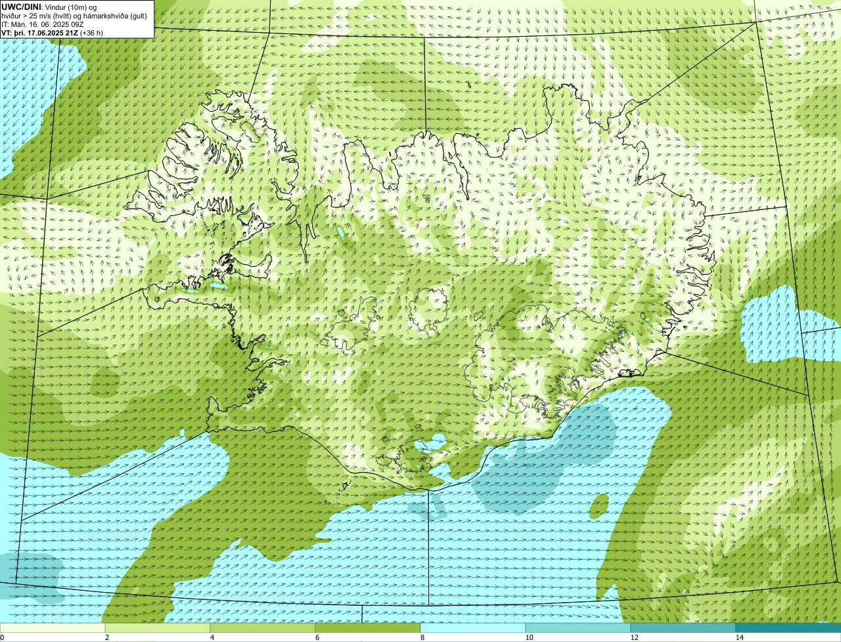Click the '2' scale label
Viewport: 841px width, 642px height.
pyautogui.click(x=106, y=637)
